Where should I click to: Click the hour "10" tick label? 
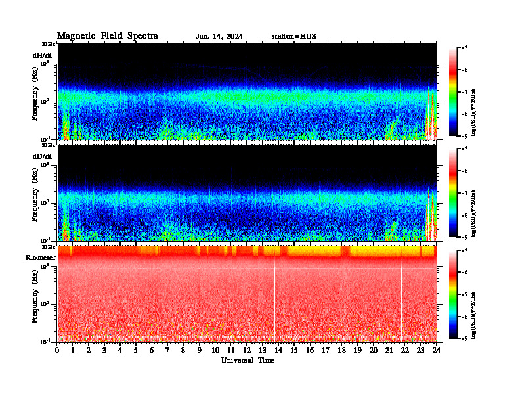click(x=215, y=351)
